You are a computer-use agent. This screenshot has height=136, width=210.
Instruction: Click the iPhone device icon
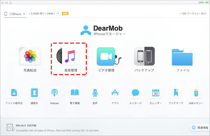coord(6,14)
